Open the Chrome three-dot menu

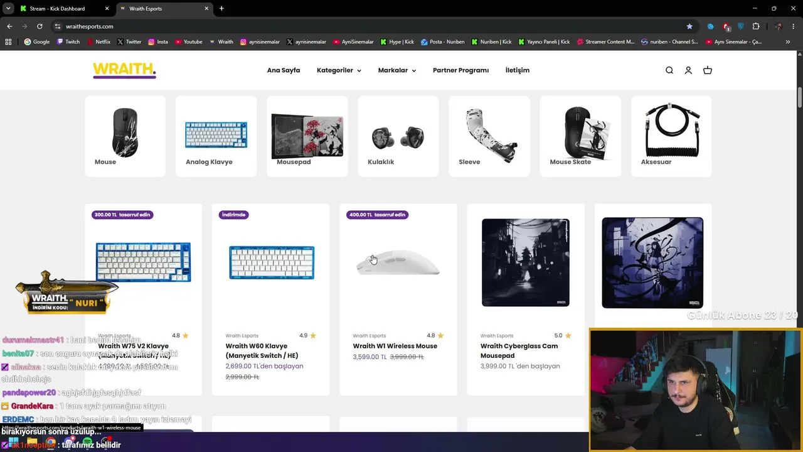tap(794, 26)
